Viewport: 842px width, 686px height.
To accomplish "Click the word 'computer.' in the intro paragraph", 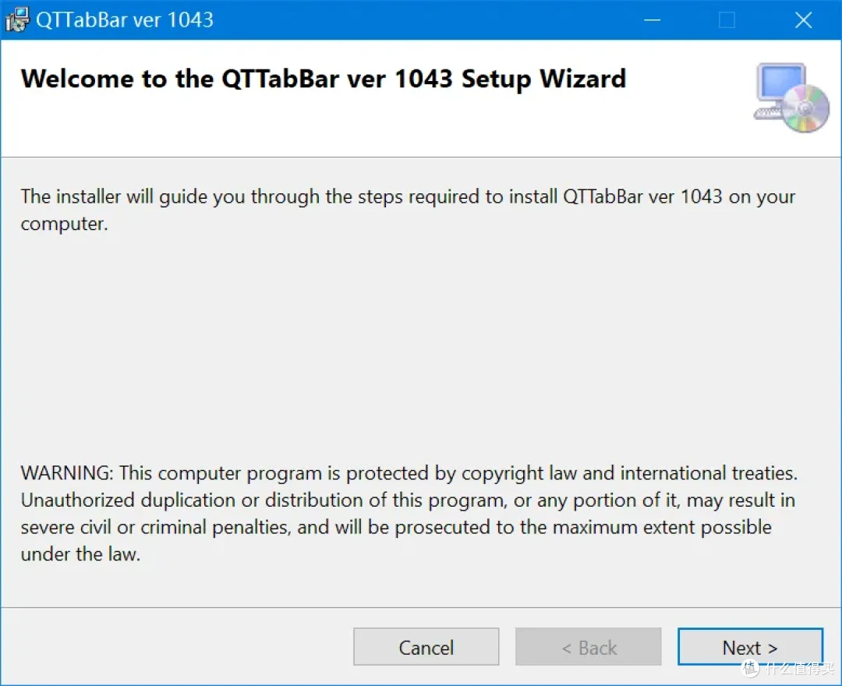I will click(x=65, y=224).
